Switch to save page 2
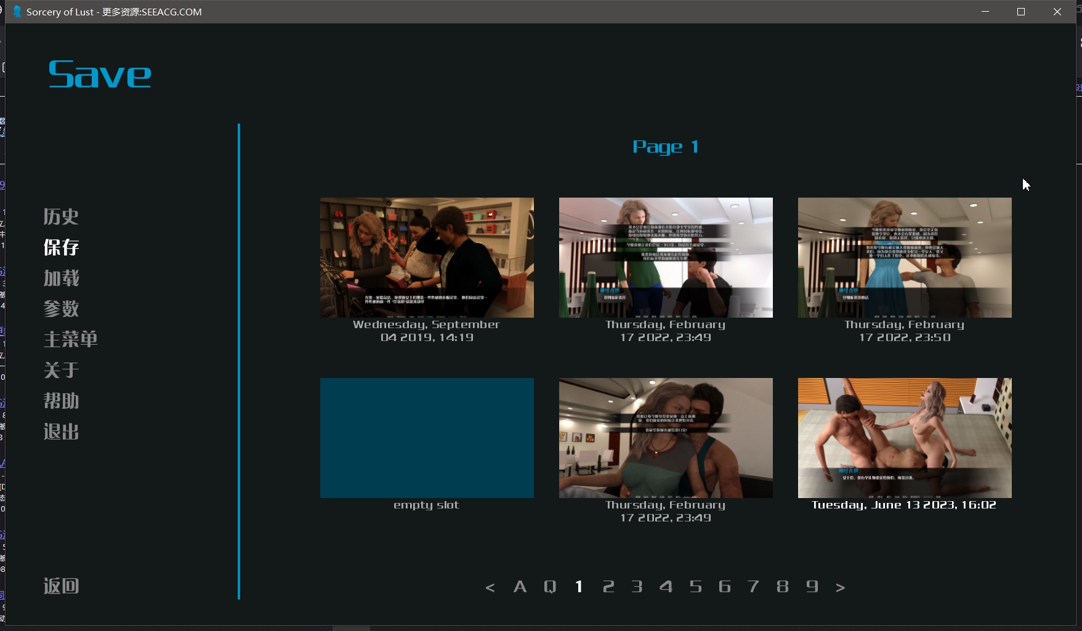 tap(608, 587)
